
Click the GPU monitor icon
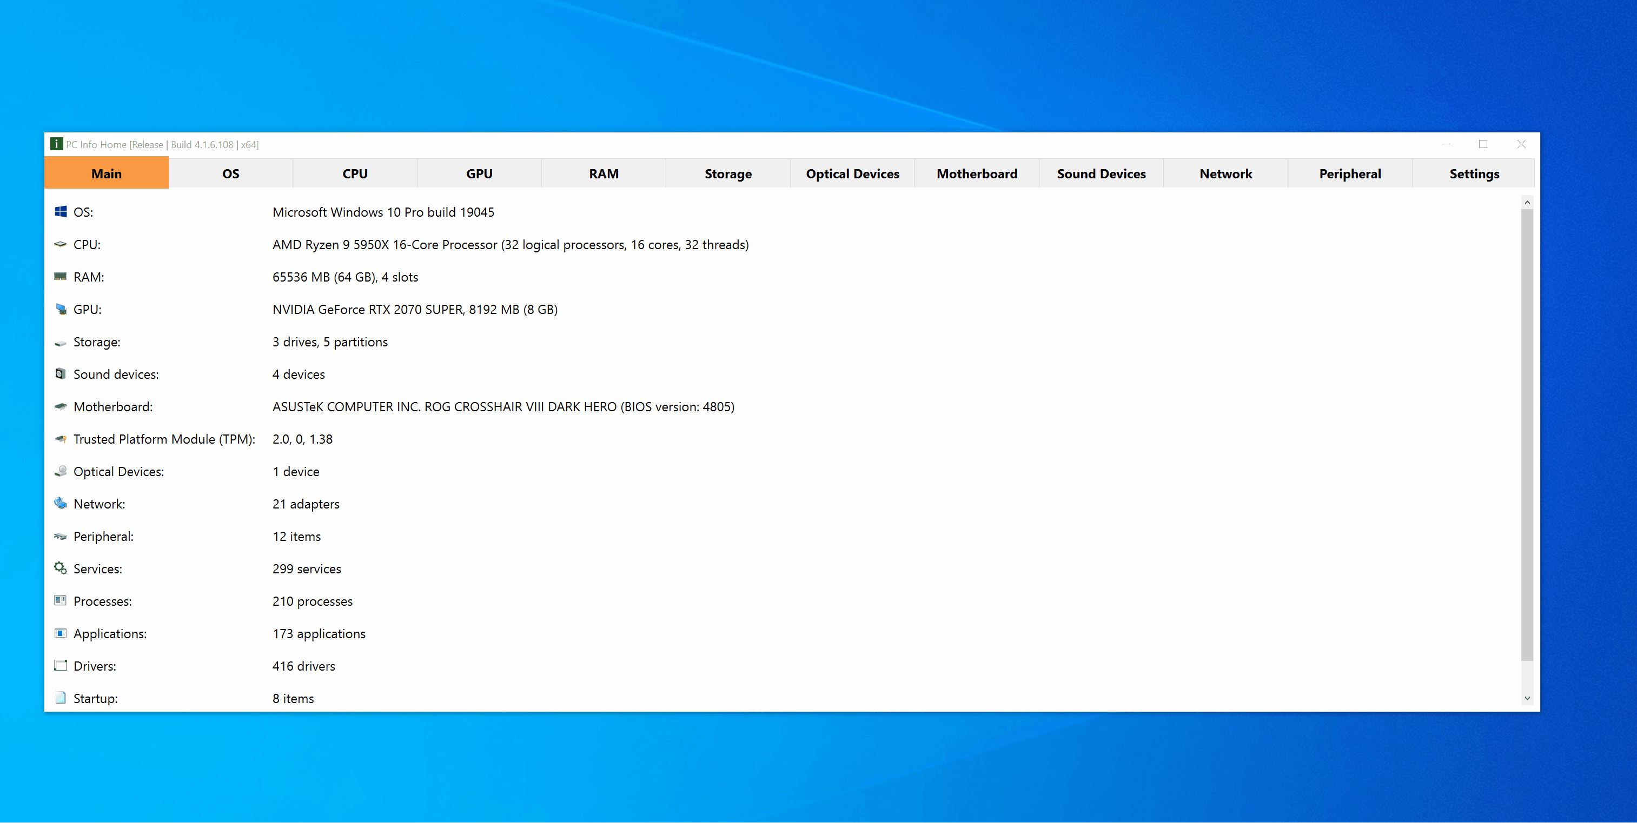pyautogui.click(x=61, y=309)
